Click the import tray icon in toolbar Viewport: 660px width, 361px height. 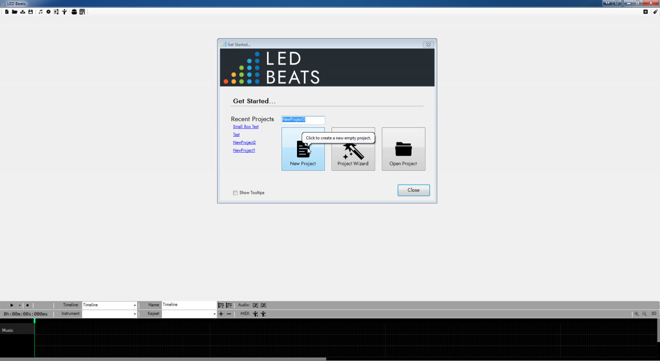[x=23, y=12]
